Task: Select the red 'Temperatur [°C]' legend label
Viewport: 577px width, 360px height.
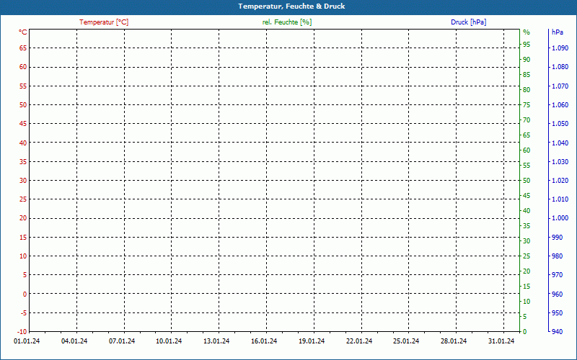Action: (104, 22)
